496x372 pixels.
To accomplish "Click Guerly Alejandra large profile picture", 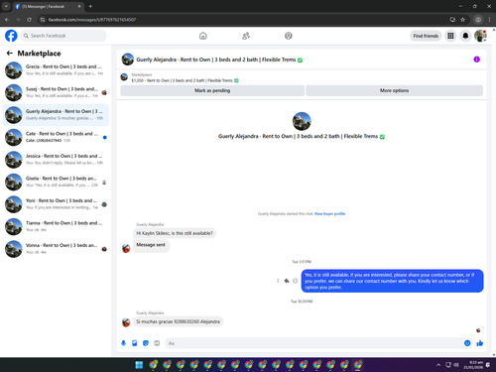I will pos(302,121).
